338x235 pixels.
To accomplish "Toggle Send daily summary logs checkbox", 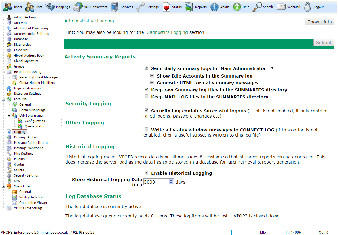I will tap(146, 68).
